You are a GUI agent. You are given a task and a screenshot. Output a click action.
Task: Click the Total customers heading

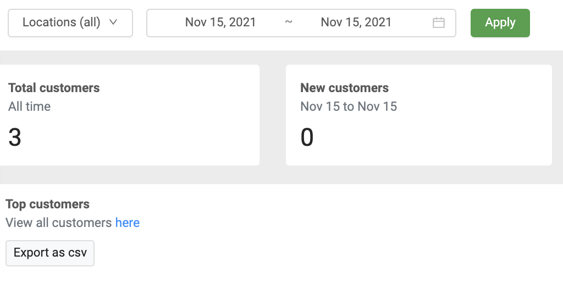tap(54, 88)
